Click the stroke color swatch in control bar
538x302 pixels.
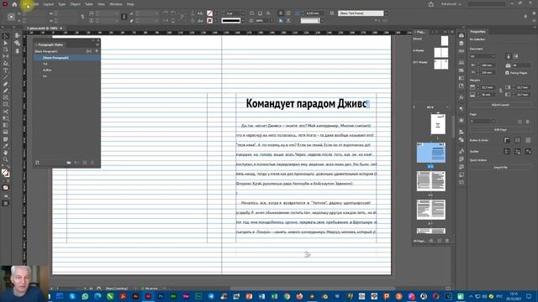209,21
